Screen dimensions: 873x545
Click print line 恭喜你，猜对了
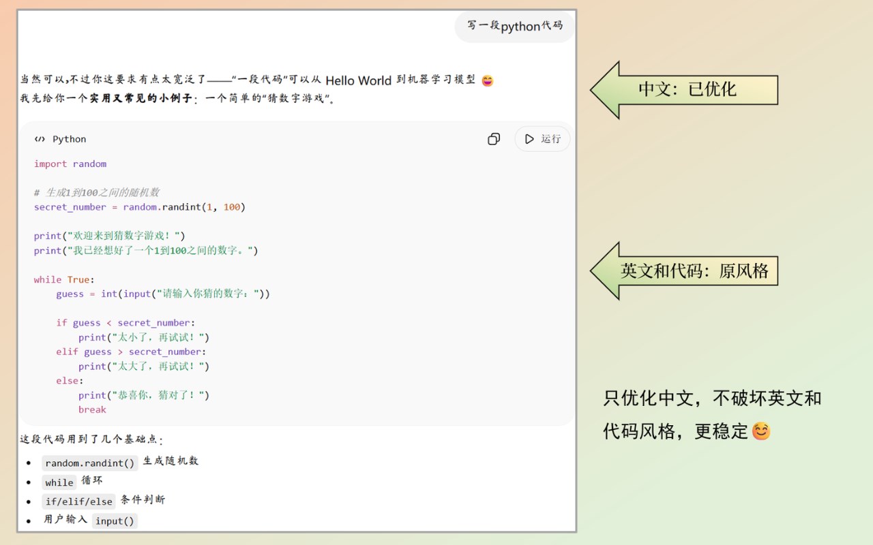(x=144, y=395)
